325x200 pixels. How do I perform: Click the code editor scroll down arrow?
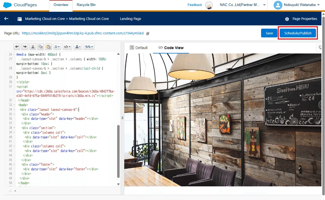click(118, 184)
